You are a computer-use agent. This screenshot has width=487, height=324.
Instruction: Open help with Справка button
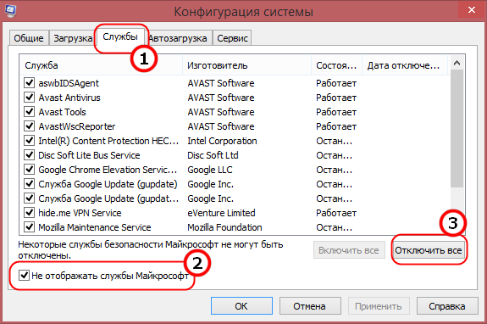point(447,306)
